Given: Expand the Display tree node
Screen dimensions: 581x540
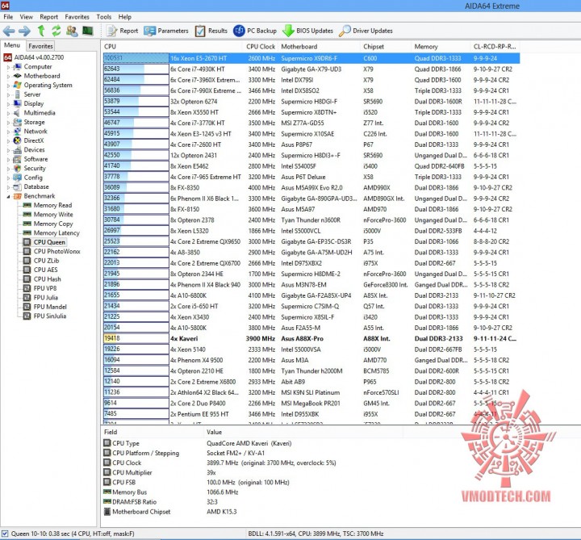Looking at the screenshot, I should tap(9, 104).
